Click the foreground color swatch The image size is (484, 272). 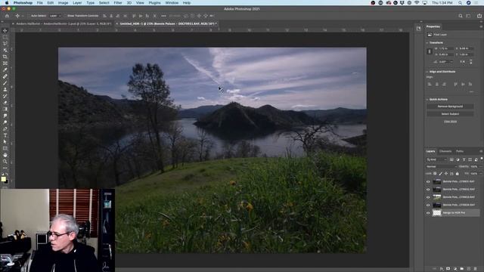point(3,179)
